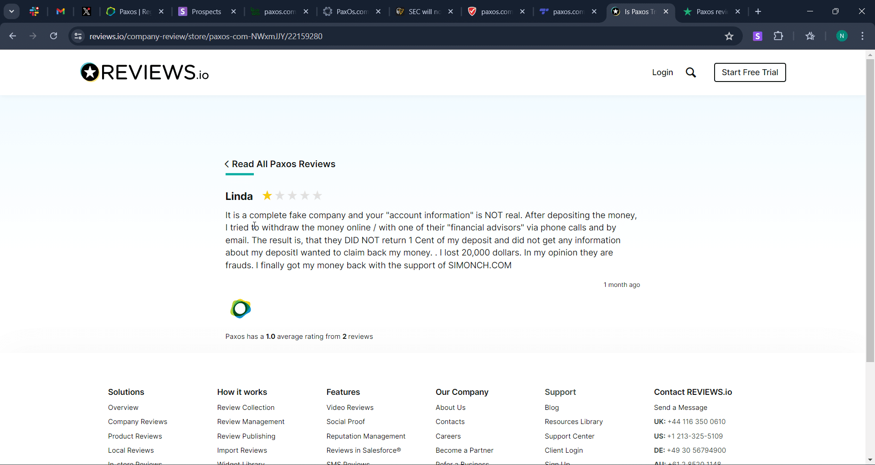Click the Login link

663,72
